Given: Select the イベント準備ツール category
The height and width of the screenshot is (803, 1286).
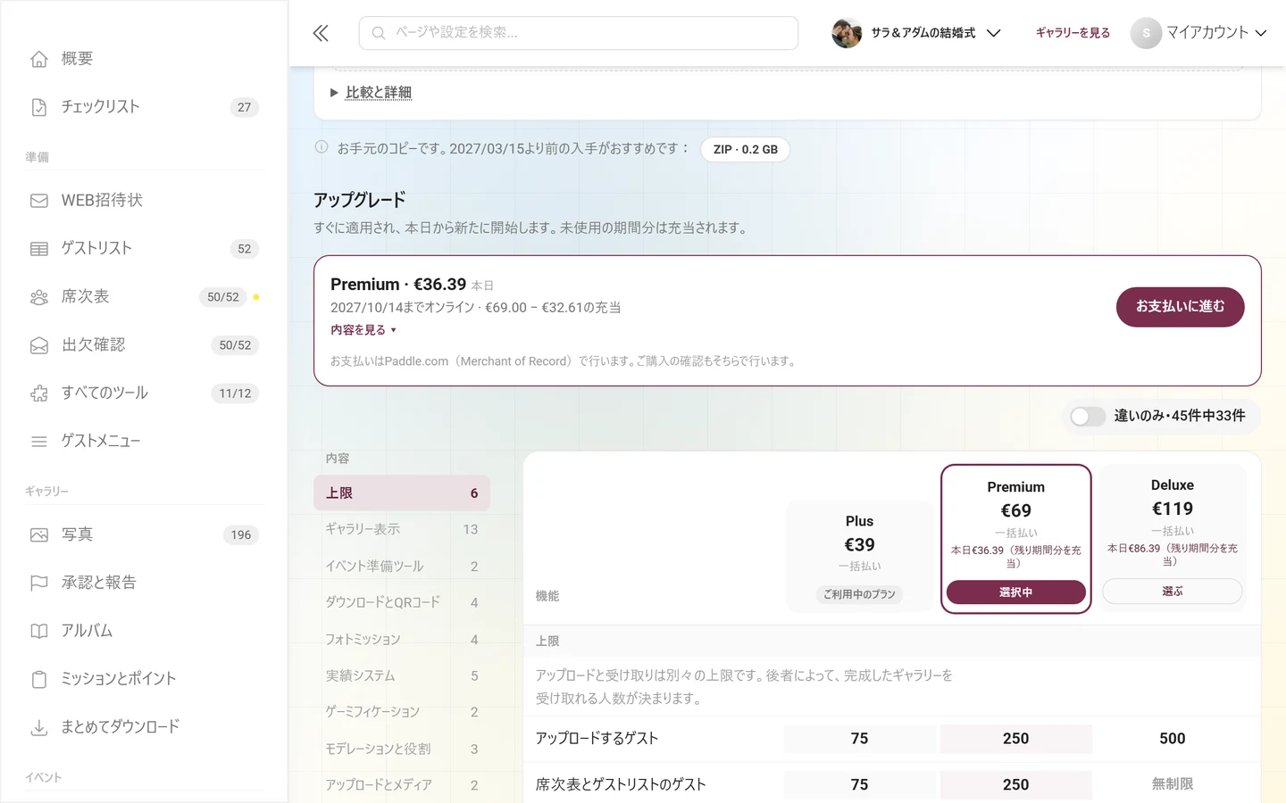Looking at the screenshot, I should [x=402, y=567].
